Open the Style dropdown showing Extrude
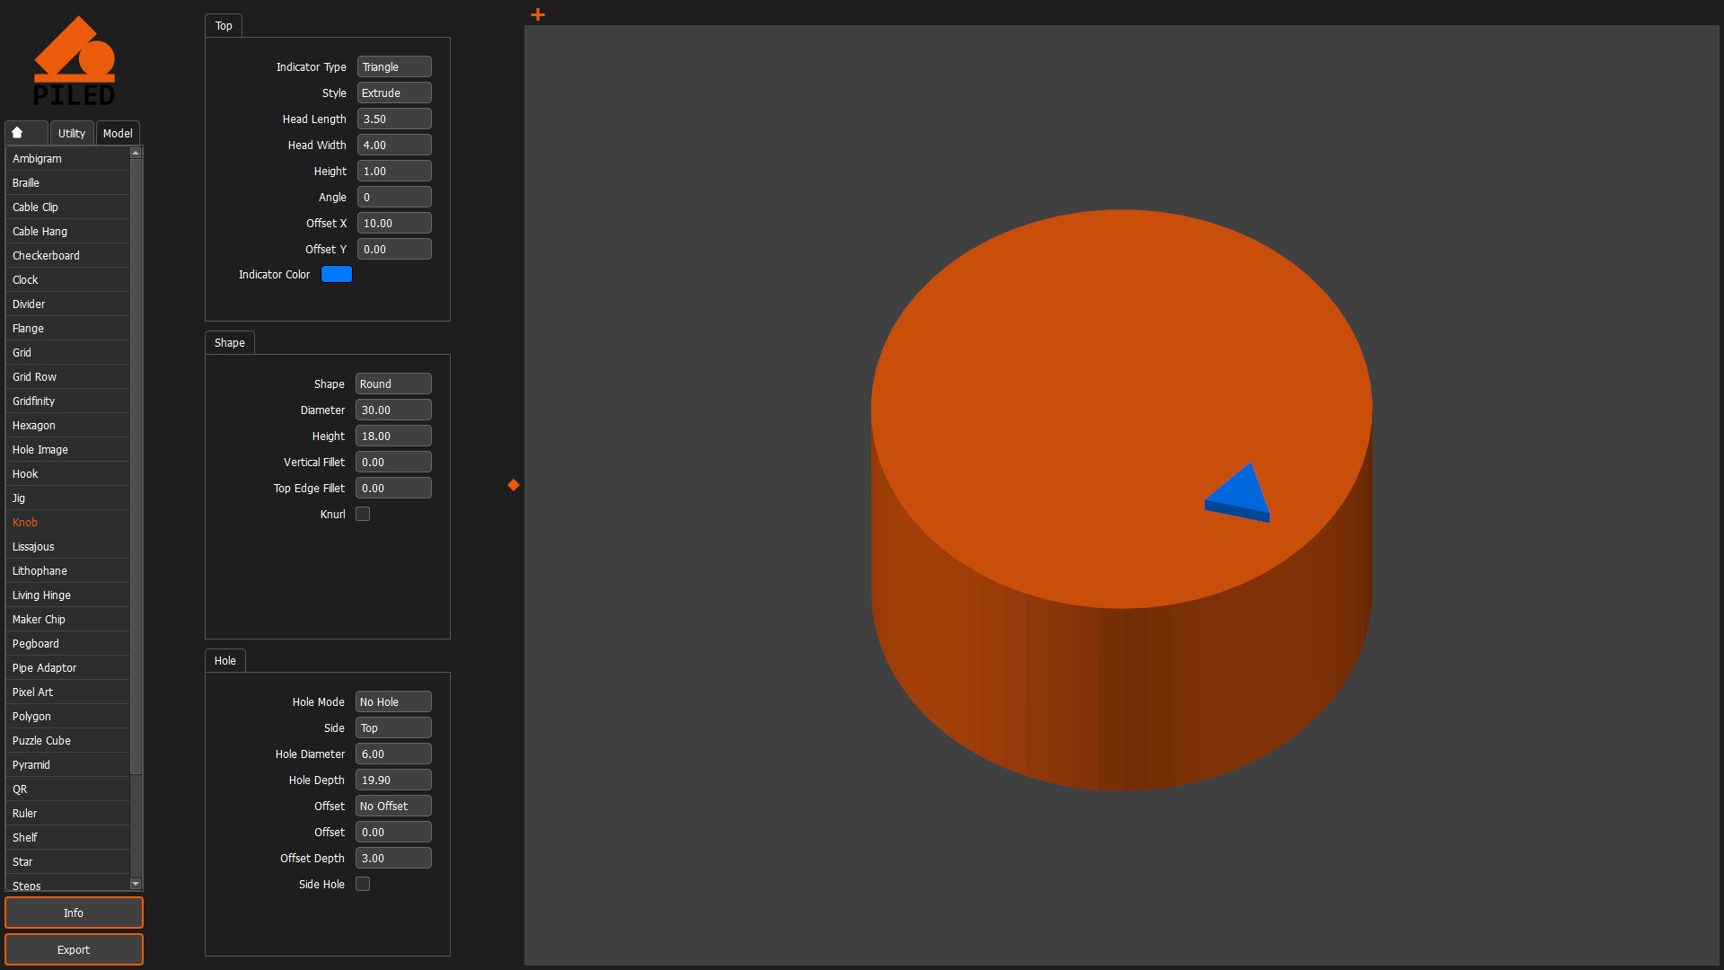The width and height of the screenshot is (1724, 970). click(x=393, y=93)
